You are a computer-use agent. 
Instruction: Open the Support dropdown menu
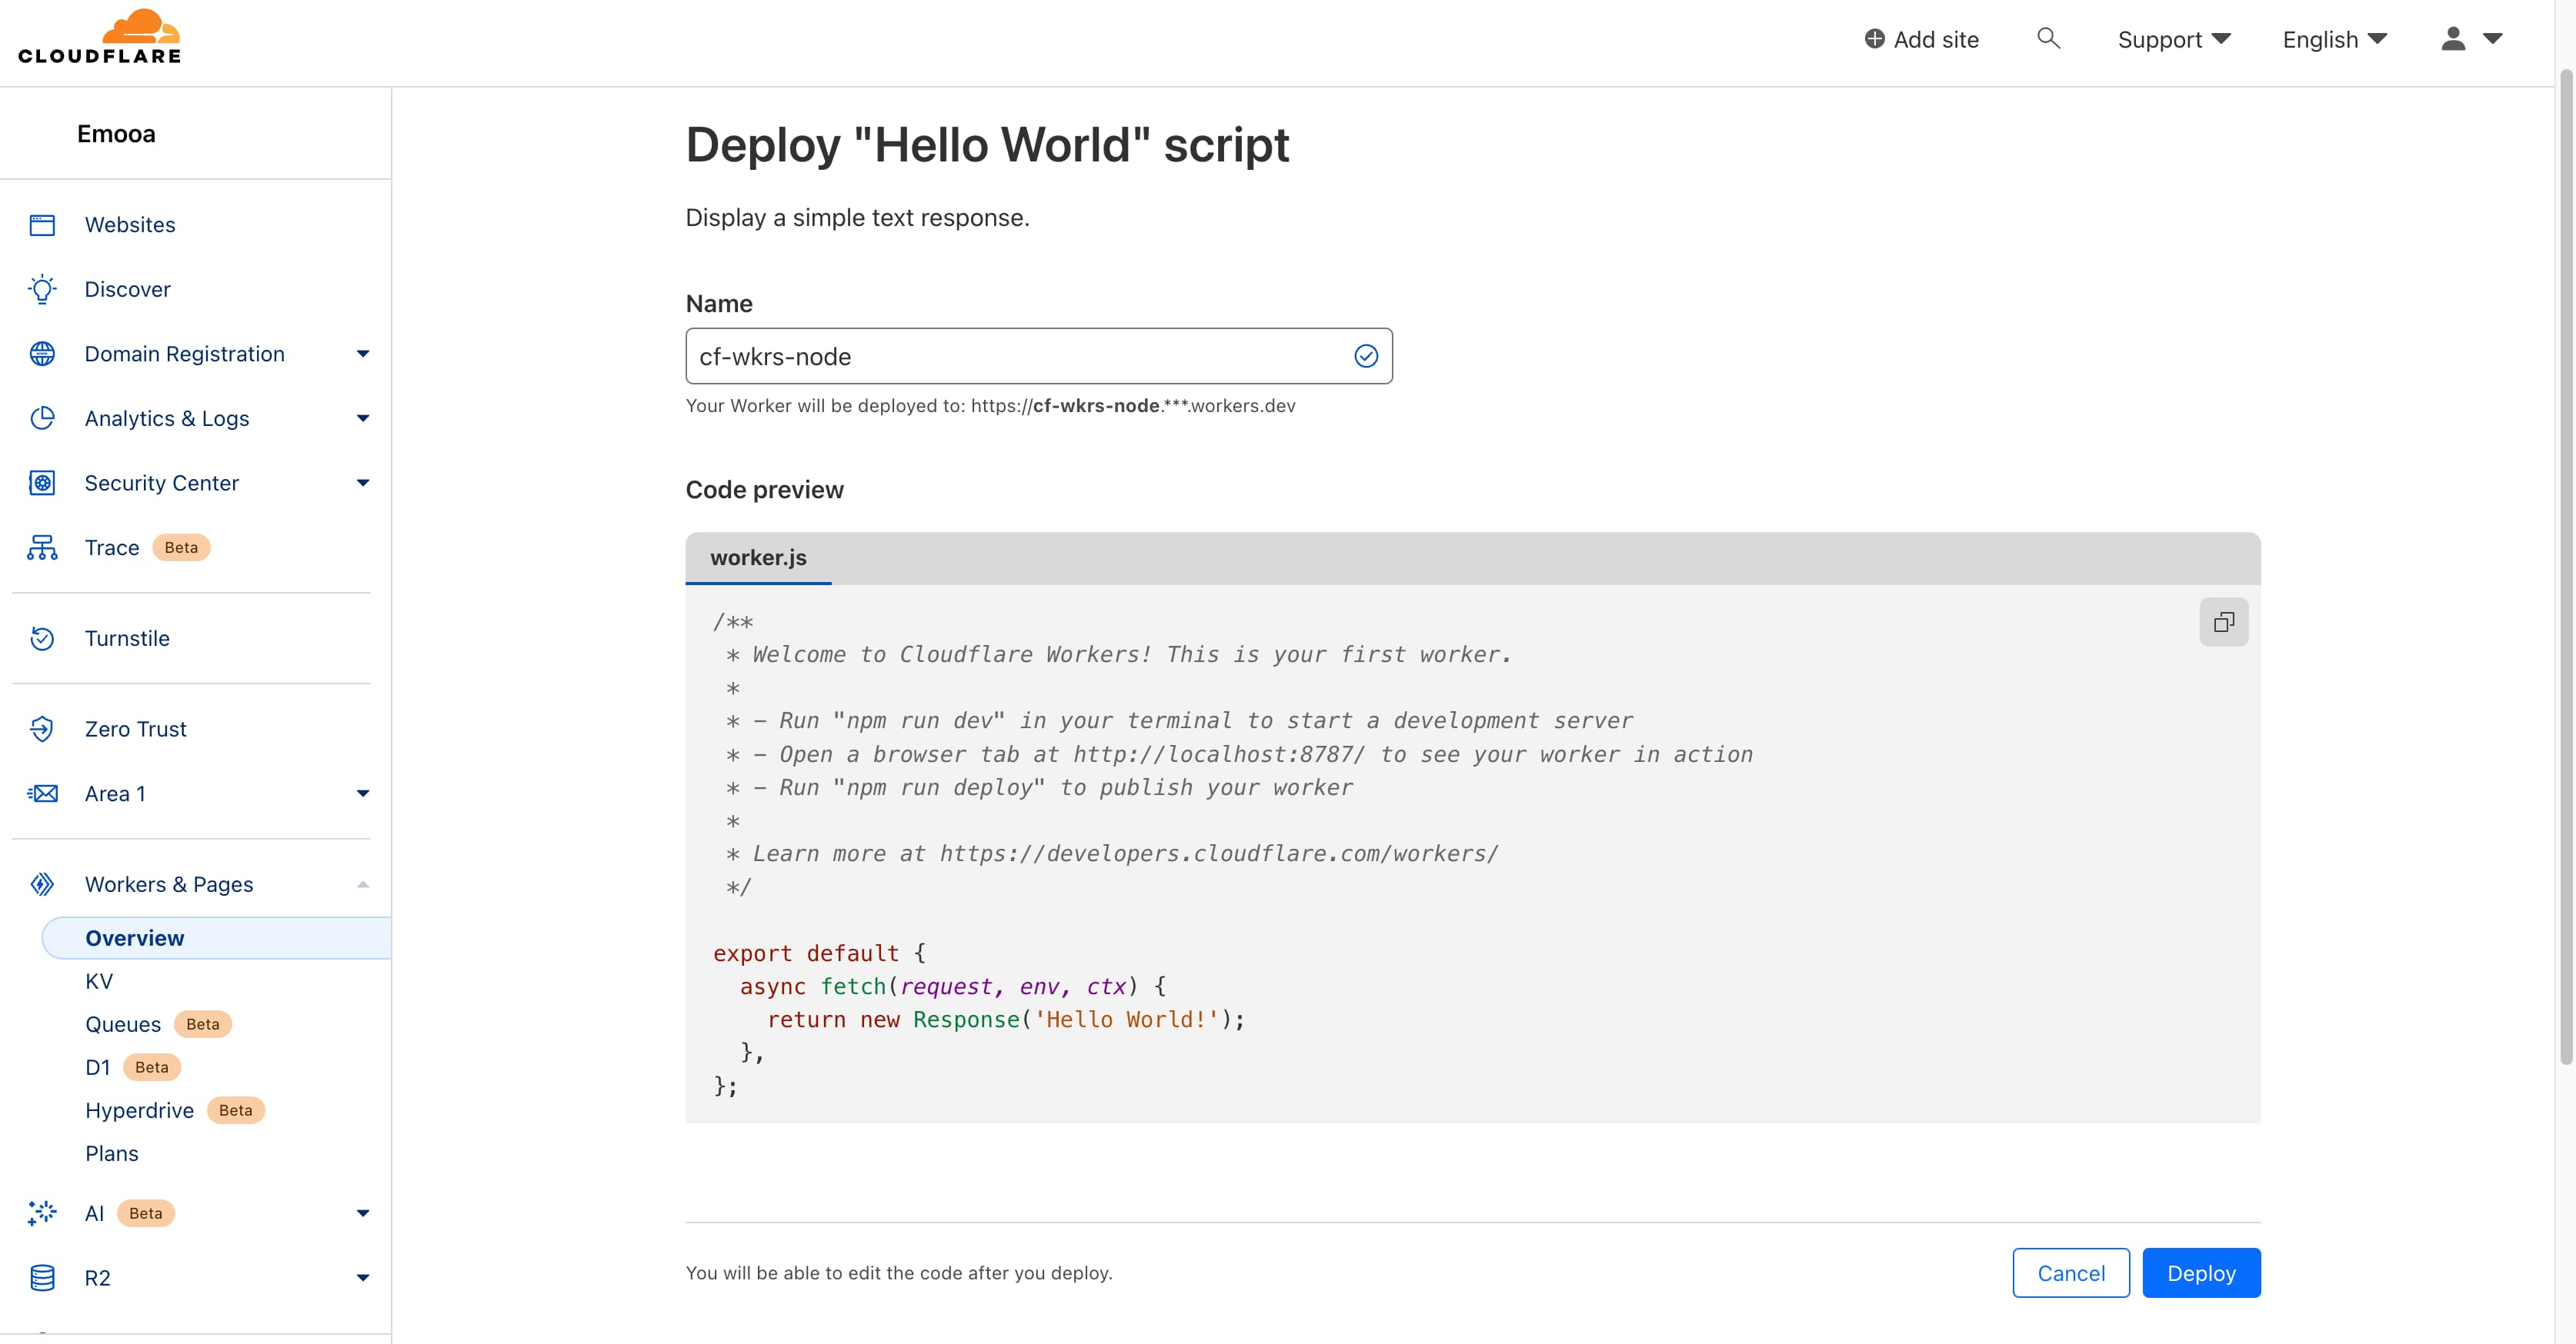tap(2174, 39)
